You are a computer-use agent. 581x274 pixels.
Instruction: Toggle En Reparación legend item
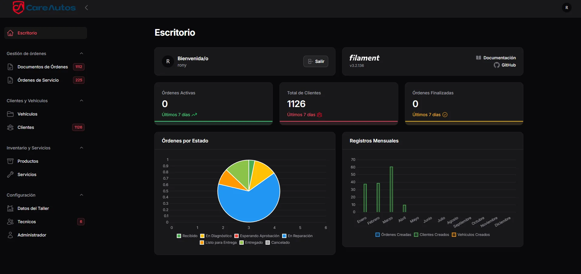click(x=297, y=236)
